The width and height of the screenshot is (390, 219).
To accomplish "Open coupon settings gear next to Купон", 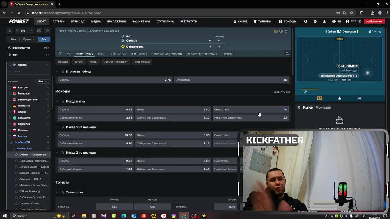I will [299, 107].
